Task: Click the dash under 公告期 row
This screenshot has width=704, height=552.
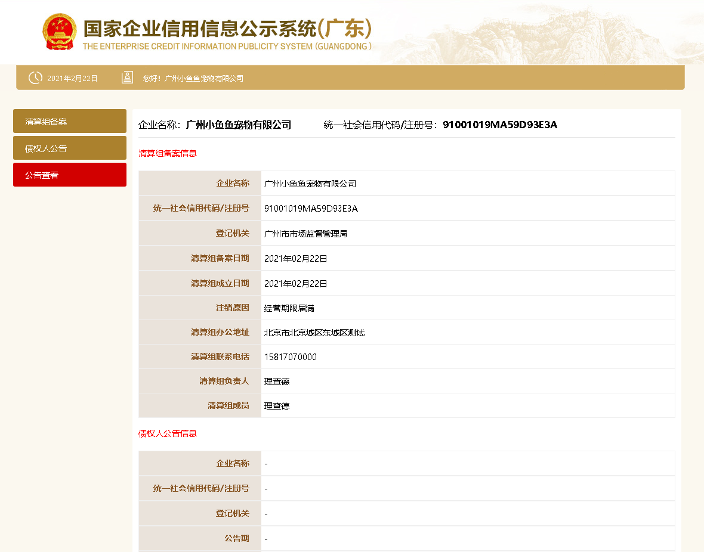Action: click(267, 538)
